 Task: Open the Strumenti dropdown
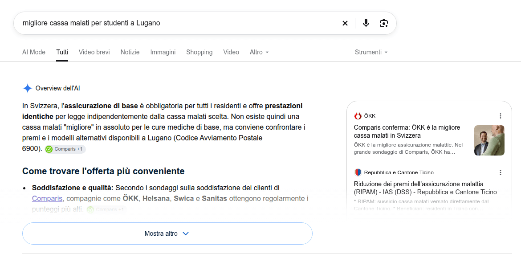(x=371, y=52)
